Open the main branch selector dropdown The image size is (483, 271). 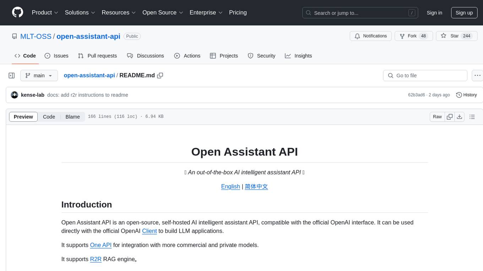coord(39,76)
